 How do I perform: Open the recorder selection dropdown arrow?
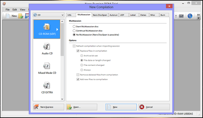(176, 16)
